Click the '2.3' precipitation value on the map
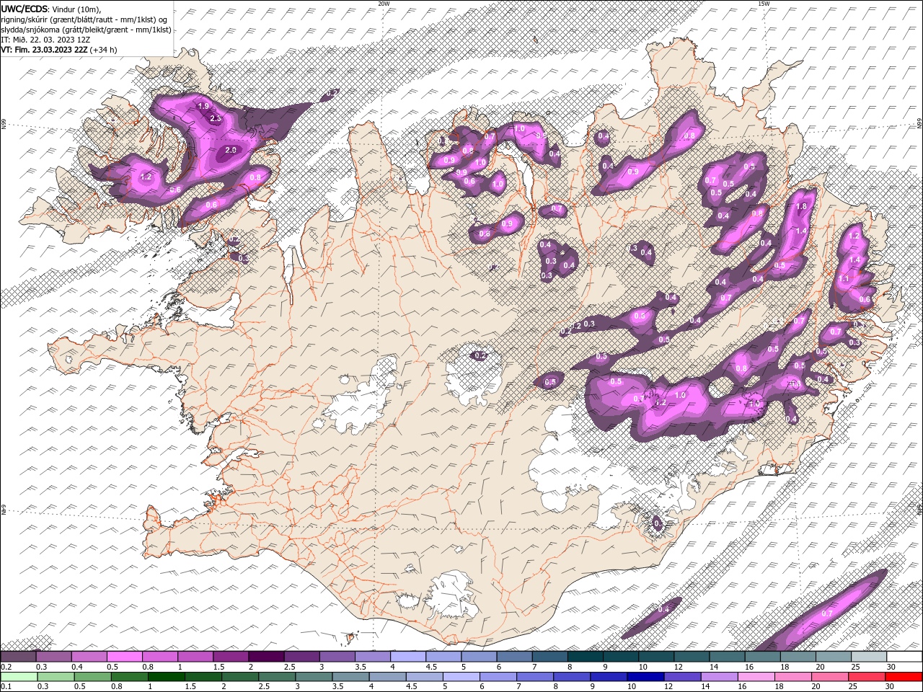This screenshot has width=923, height=692. click(215, 118)
